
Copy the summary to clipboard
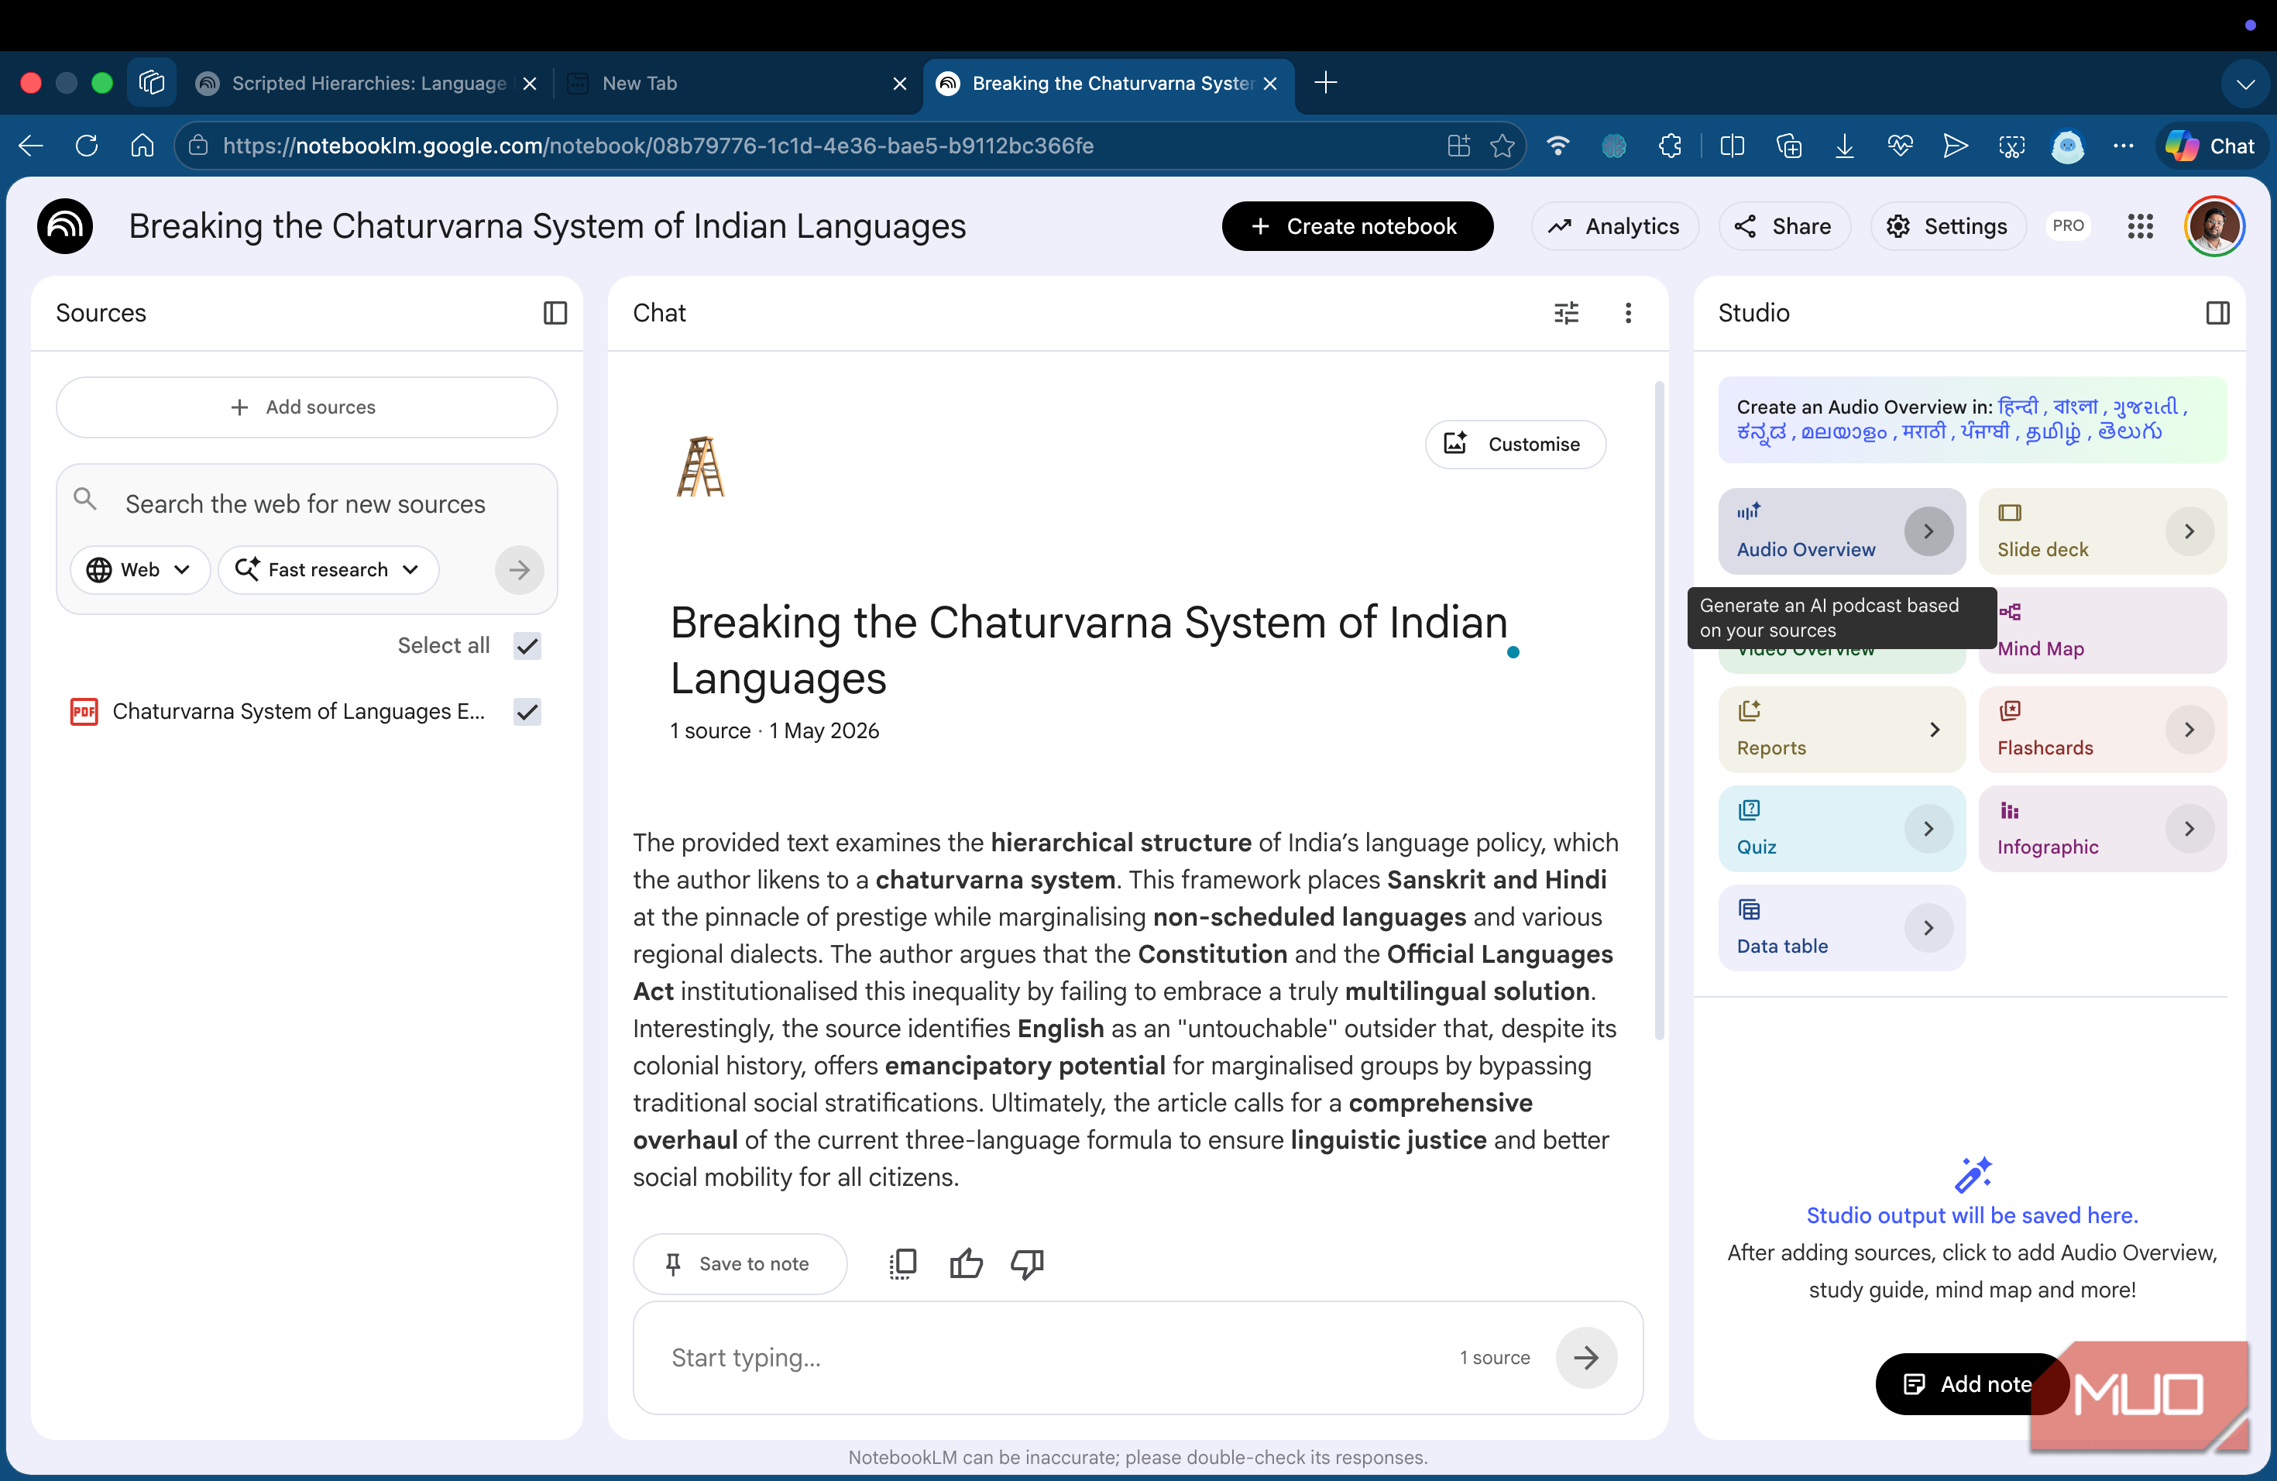(902, 1264)
